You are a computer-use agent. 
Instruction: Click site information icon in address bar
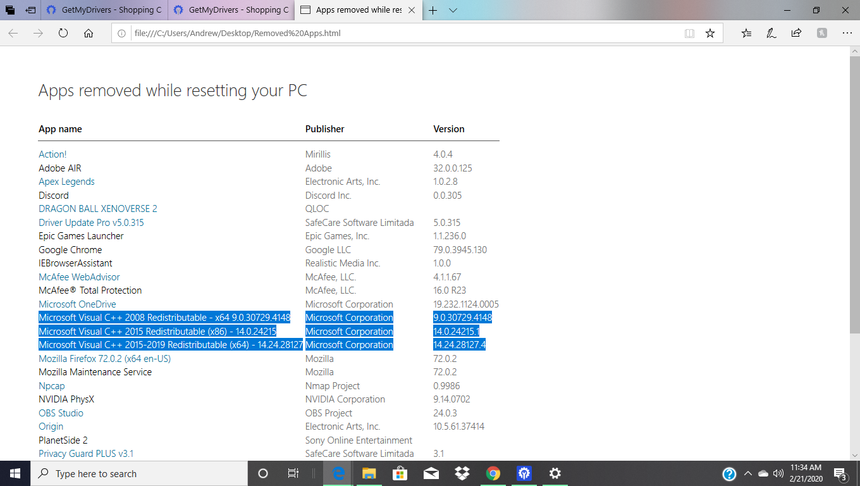click(122, 33)
